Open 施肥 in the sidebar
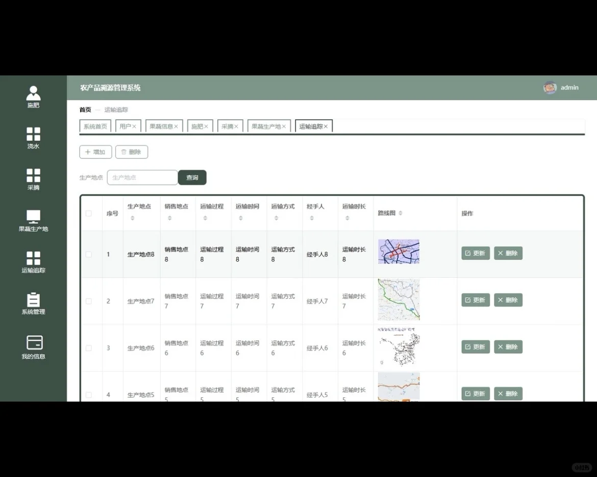The image size is (597, 477). [33, 97]
